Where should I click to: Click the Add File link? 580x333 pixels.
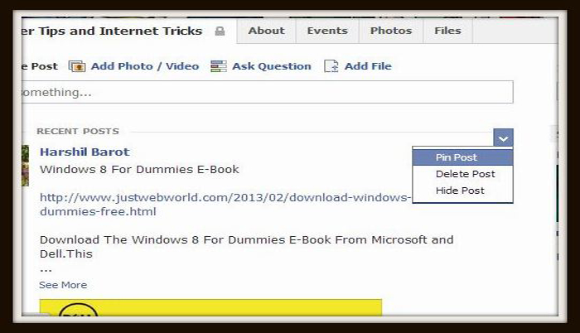tap(368, 66)
